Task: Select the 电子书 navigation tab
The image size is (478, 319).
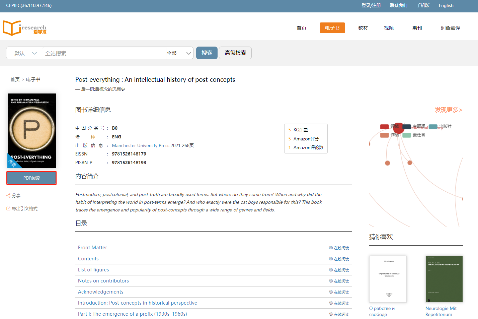Action: pyautogui.click(x=332, y=28)
